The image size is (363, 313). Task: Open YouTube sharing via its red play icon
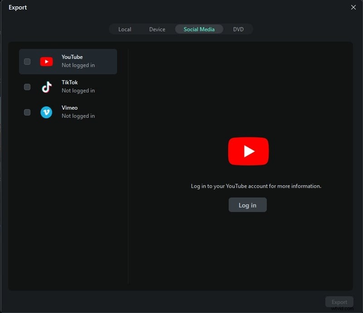(x=248, y=151)
